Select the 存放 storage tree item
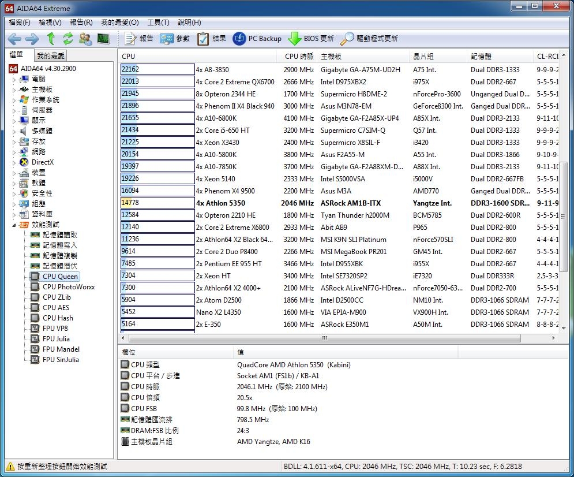Screen dimensions: 574x477 tap(32, 141)
